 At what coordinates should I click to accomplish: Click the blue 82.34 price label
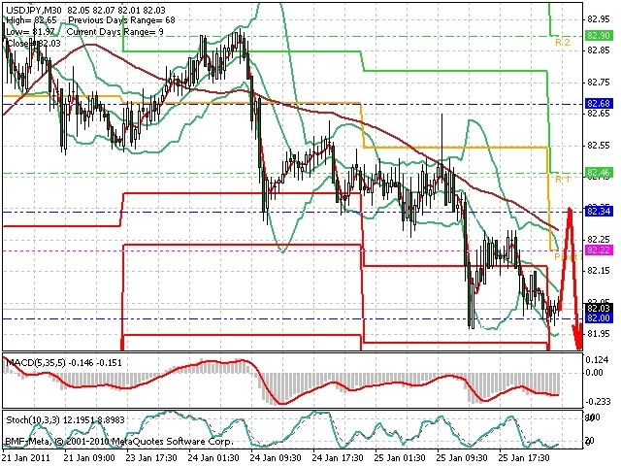[x=599, y=212]
